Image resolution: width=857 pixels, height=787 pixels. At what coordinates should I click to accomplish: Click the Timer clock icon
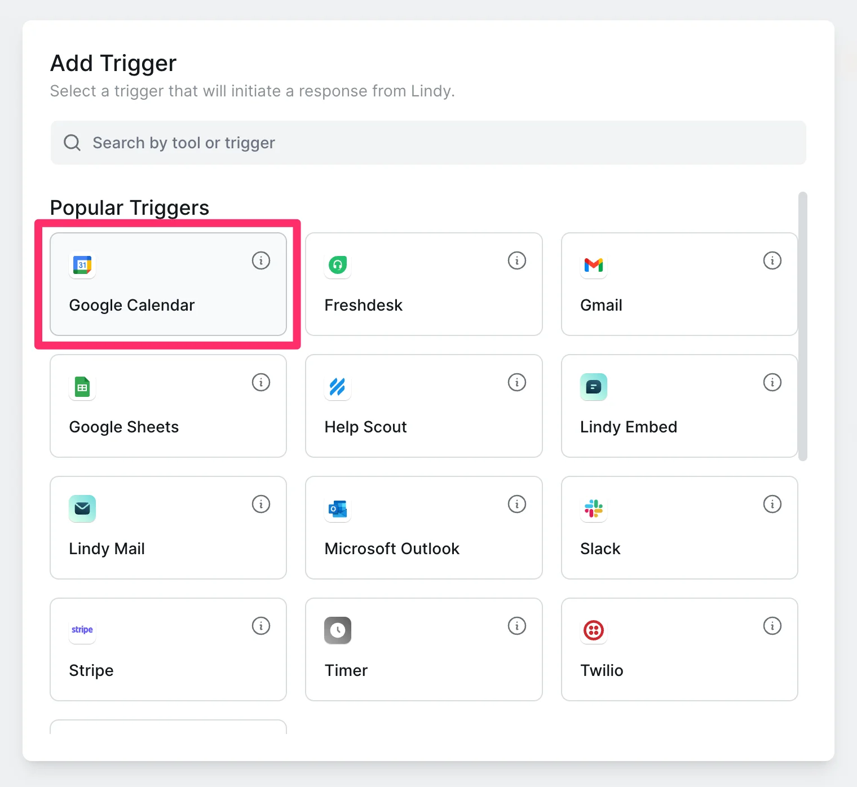tap(338, 630)
